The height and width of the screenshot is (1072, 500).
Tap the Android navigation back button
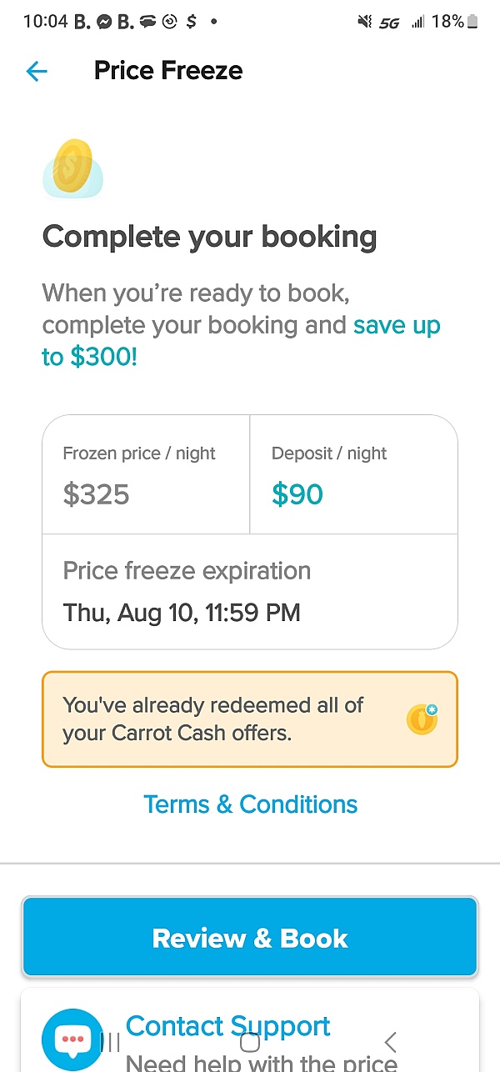pyautogui.click(x=390, y=1041)
